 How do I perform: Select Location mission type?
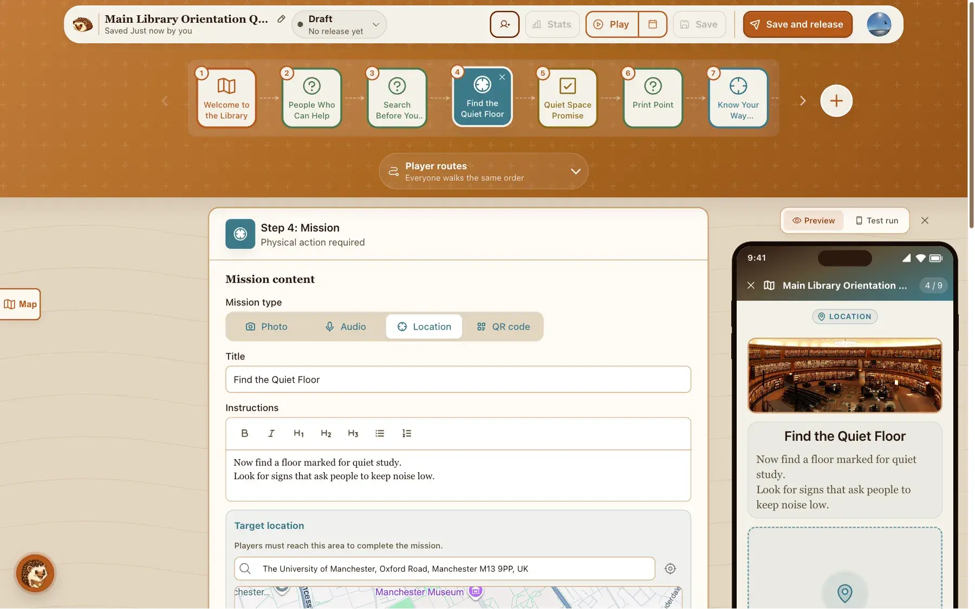(x=424, y=326)
